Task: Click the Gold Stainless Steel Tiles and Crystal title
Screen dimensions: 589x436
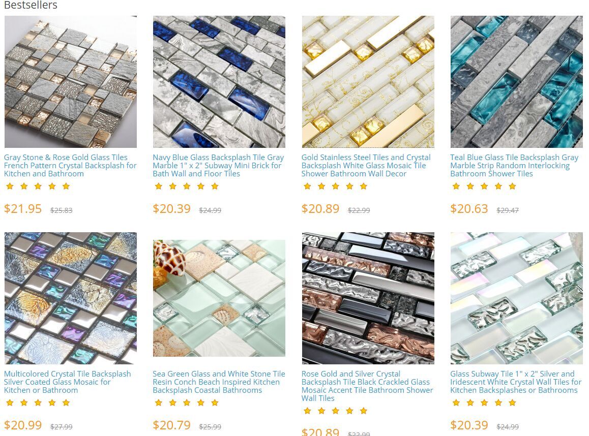Action: point(366,166)
